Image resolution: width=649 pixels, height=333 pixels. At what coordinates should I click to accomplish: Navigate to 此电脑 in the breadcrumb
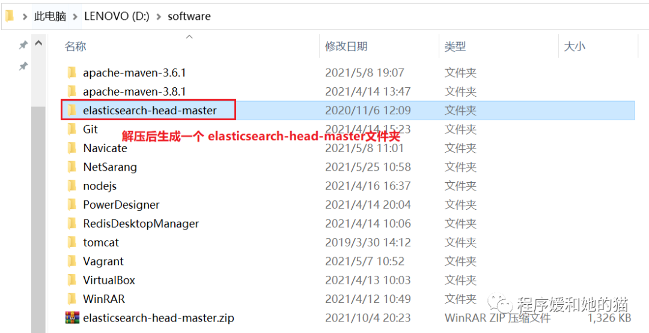[50, 16]
